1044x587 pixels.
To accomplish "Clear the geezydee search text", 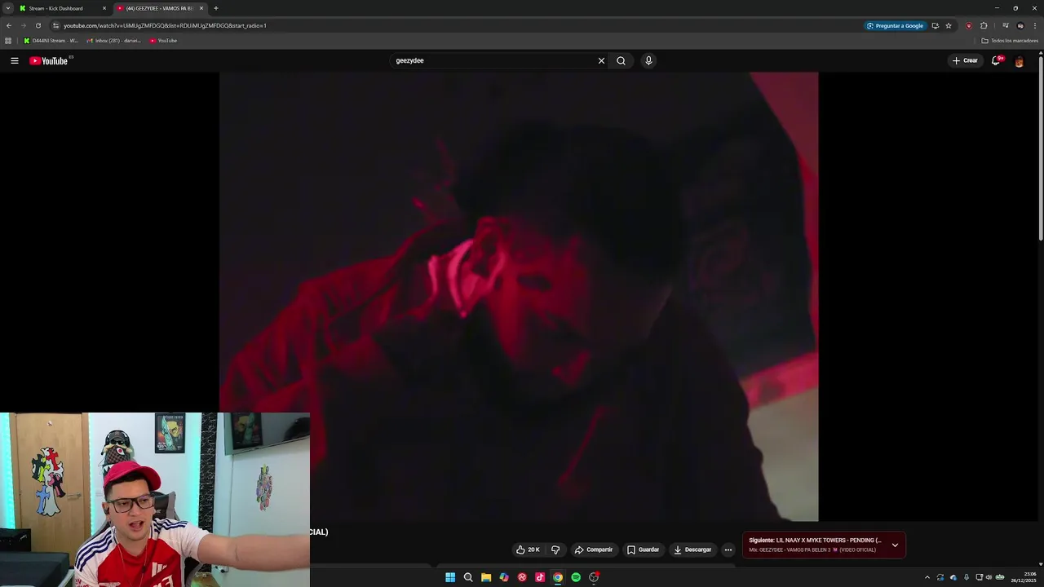I will [601, 60].
